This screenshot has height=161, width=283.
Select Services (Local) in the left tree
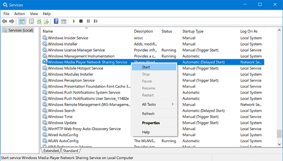pos(20,30)
